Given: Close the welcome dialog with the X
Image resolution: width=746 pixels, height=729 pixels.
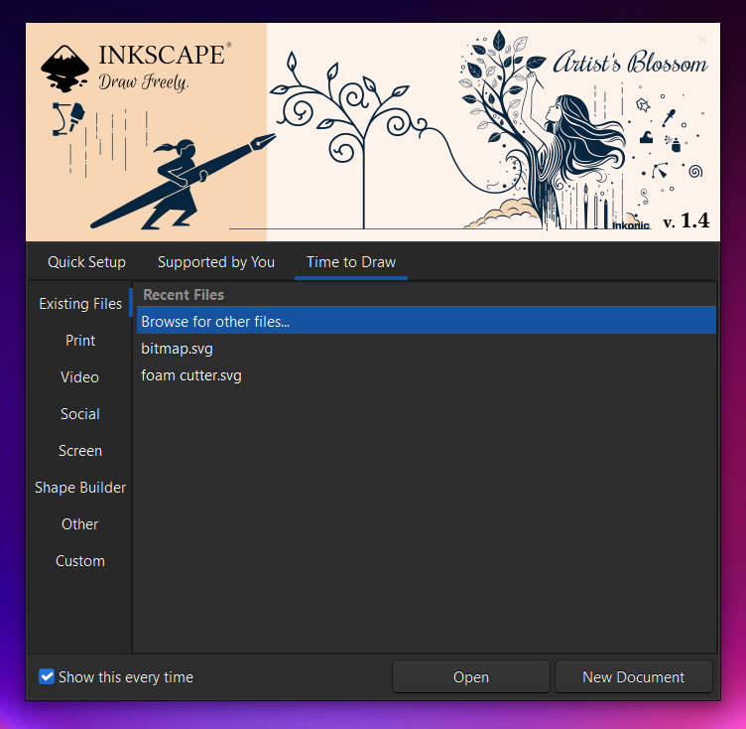Looking at the screenshot, I should (x=701, y=40).
